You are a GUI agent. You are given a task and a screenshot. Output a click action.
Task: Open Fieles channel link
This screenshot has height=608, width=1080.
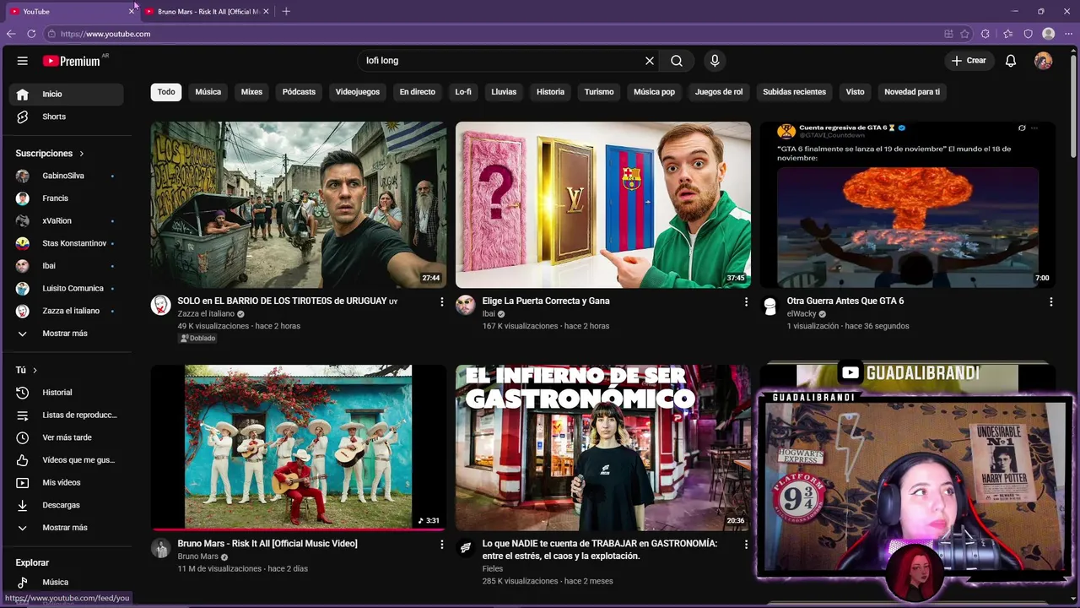[493, 569]
